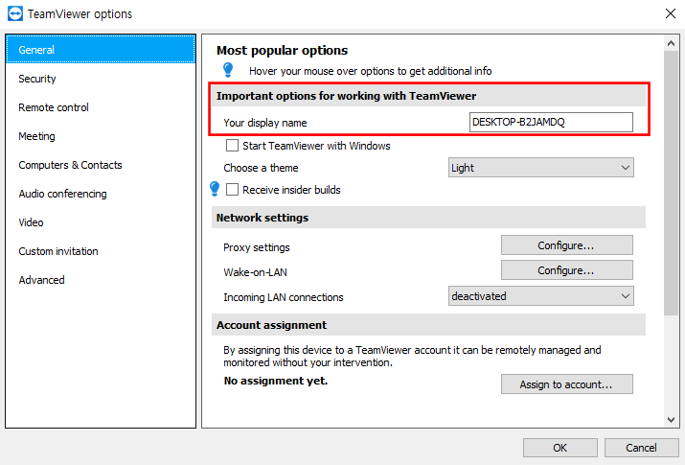Image resolution: width=685 pixels, height=465 pixels.
Task: Click the 'No assignment yet.' text
Action: 276,381
